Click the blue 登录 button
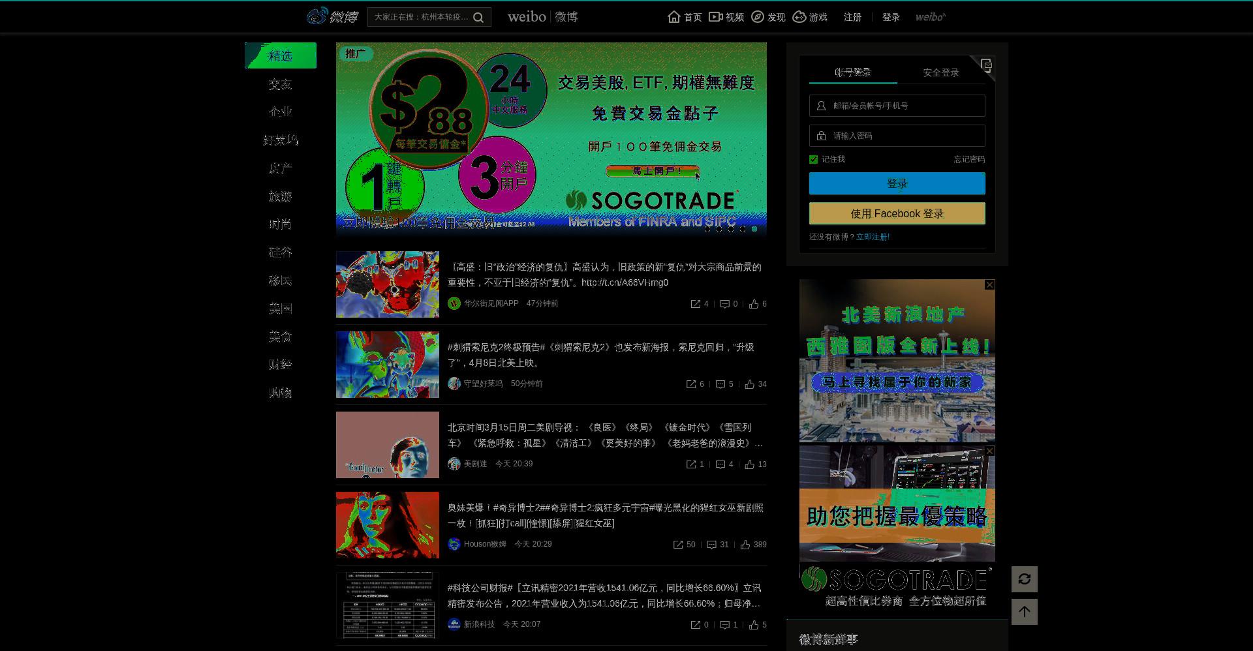Viewport: 1253px width, 651px height. [897, 183]
